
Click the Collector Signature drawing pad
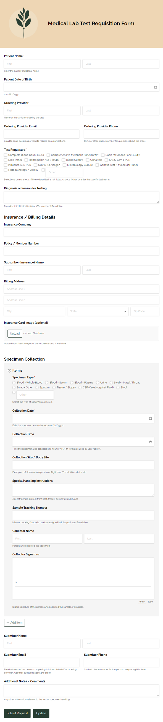83,578
